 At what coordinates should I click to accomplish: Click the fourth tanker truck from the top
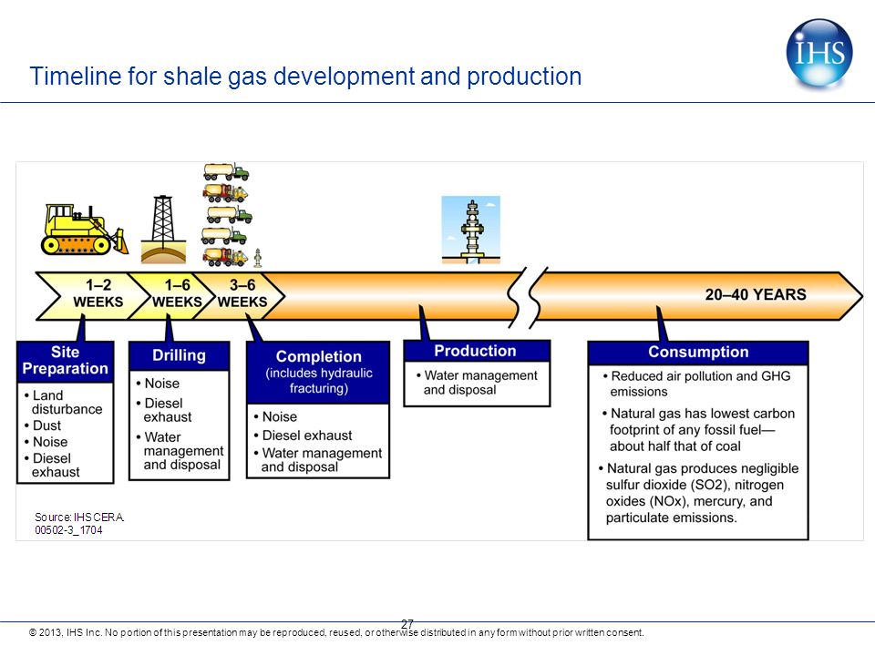(224, 235)
